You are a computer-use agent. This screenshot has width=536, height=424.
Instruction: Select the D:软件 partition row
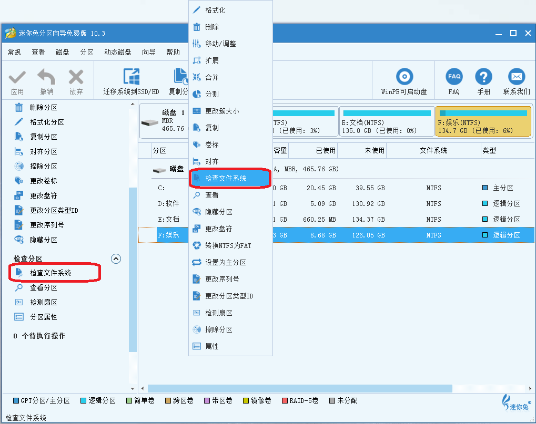point(336,204)
